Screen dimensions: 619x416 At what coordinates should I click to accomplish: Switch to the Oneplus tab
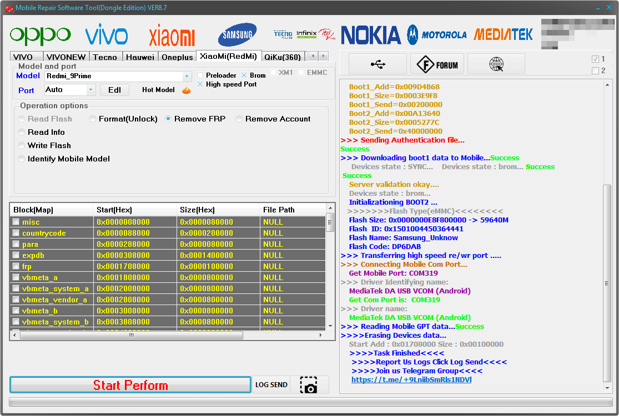coord(177,57)
